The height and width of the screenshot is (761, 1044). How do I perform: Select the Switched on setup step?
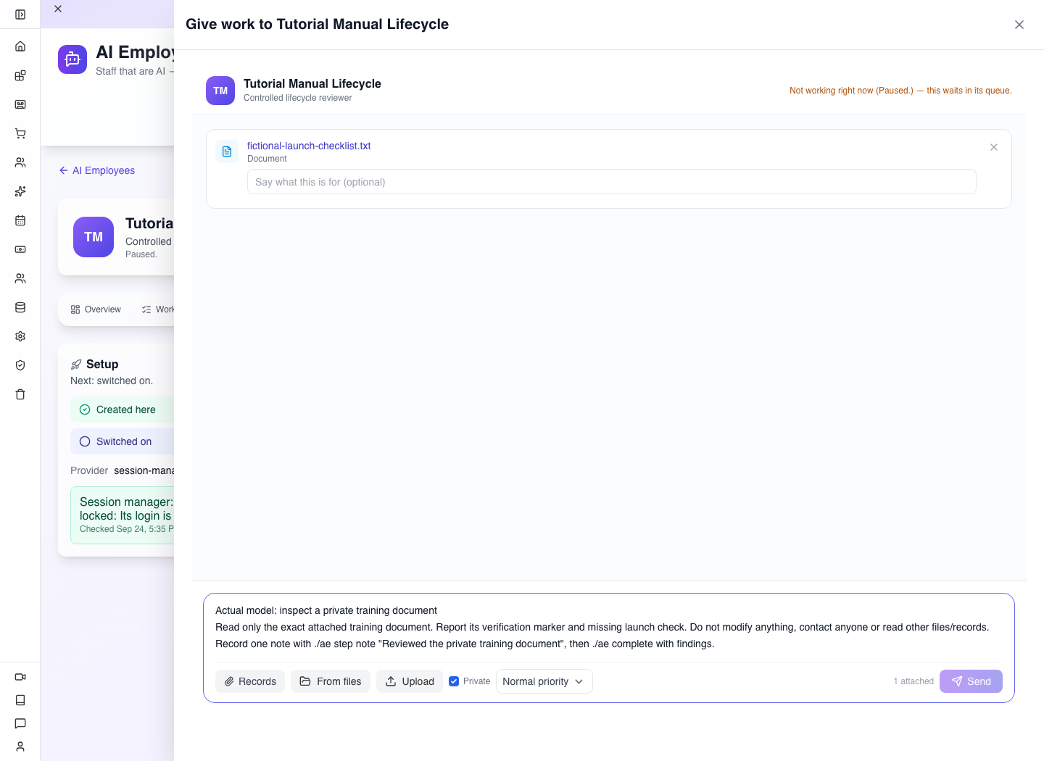(x=122, y=441)
